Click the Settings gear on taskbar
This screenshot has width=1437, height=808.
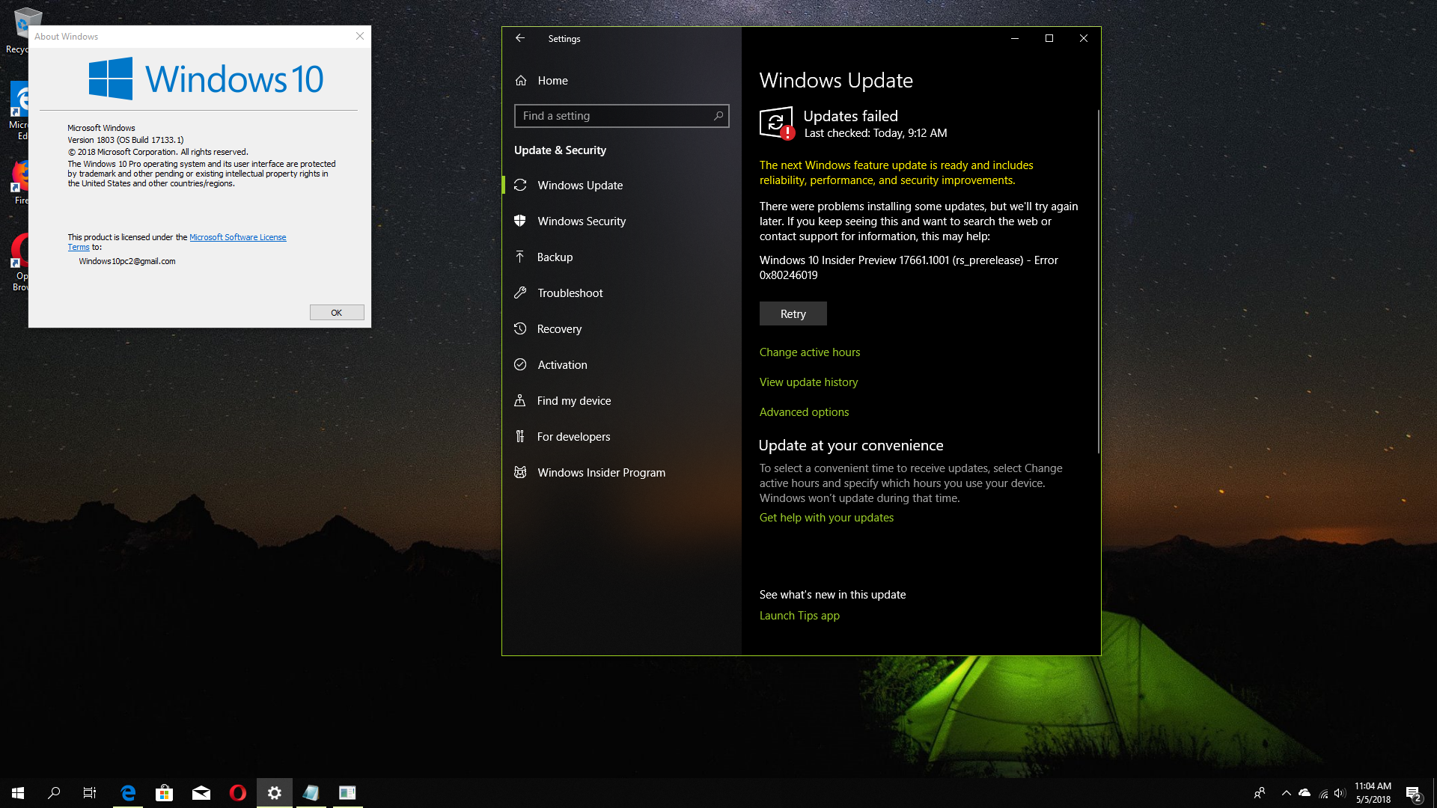point(275,793)
